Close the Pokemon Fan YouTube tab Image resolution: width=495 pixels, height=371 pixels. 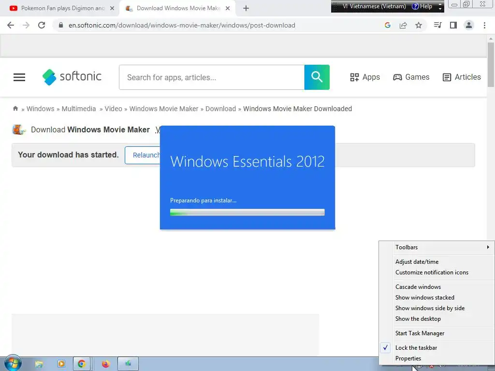pyautogui.click(x=112, y=8)
